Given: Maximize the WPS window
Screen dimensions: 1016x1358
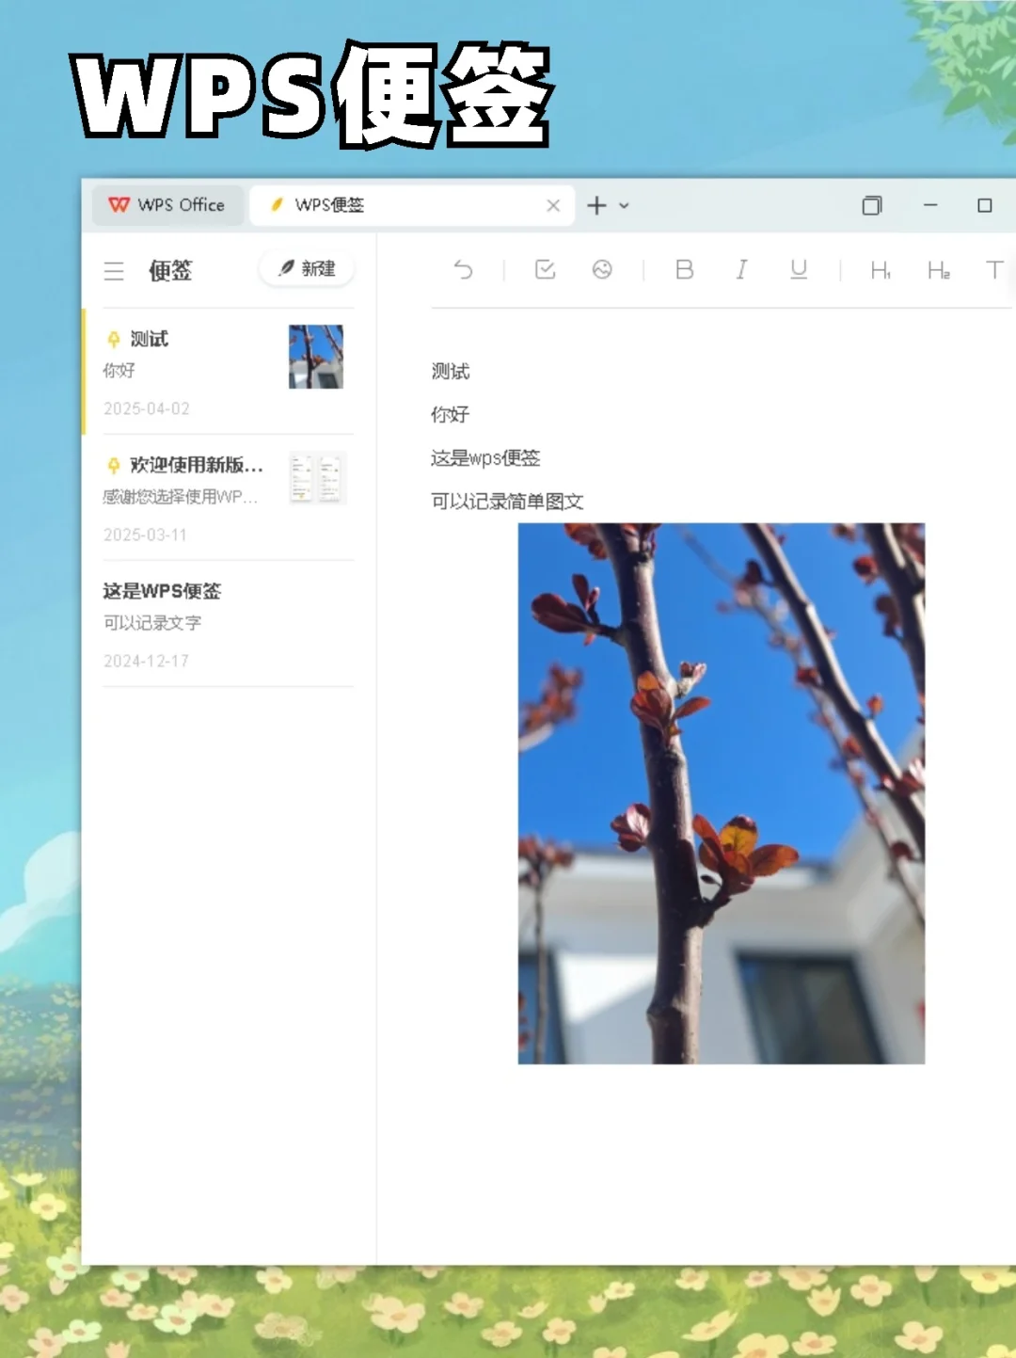Looking at the screenshot, I should (985, 205).
